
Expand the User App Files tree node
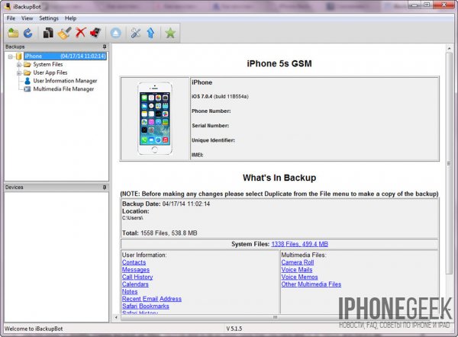(x=19, y=72)
